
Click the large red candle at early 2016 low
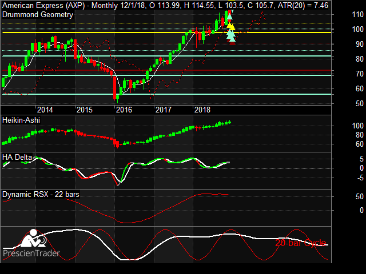point(114,87)
